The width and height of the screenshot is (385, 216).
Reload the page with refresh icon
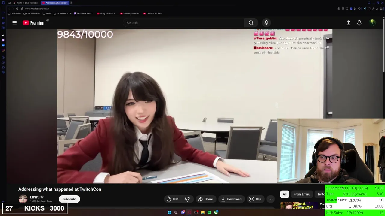coord(17,9)
